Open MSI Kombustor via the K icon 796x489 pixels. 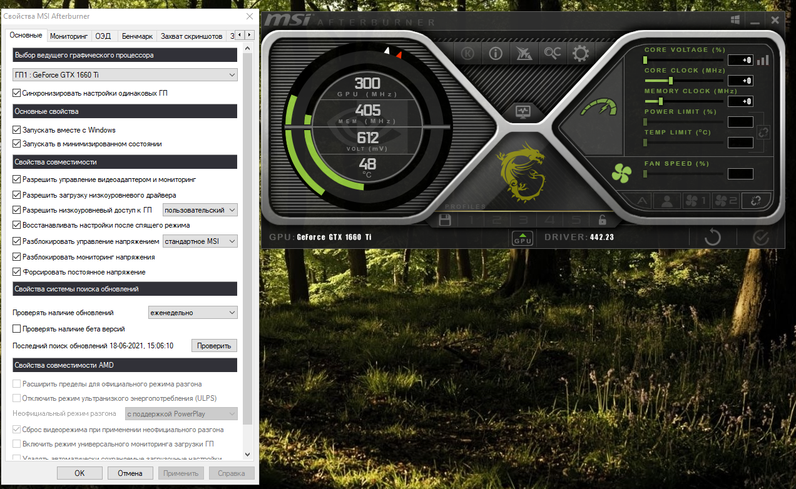[x=467, y=53]
